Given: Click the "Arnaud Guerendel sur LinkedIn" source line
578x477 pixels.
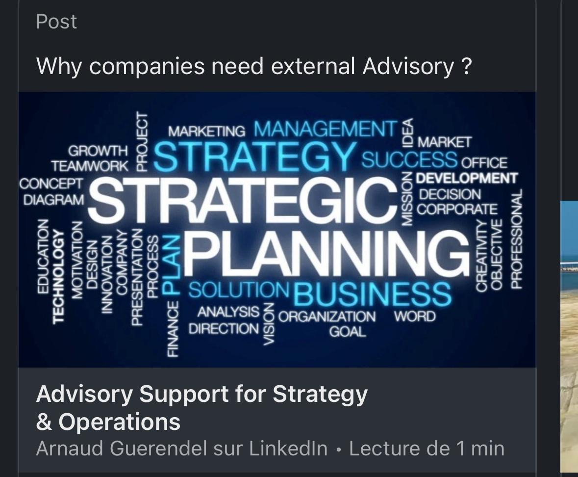Looking at the screenshot, I should tap(182, 449).
